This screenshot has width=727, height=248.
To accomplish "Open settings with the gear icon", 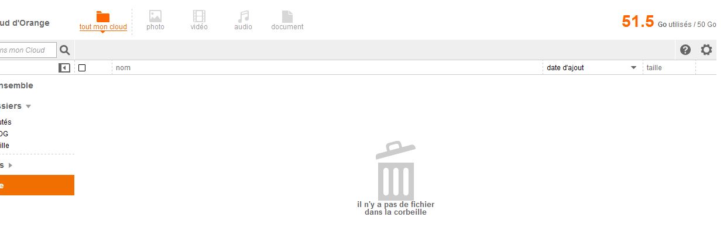I will [707, 50].
